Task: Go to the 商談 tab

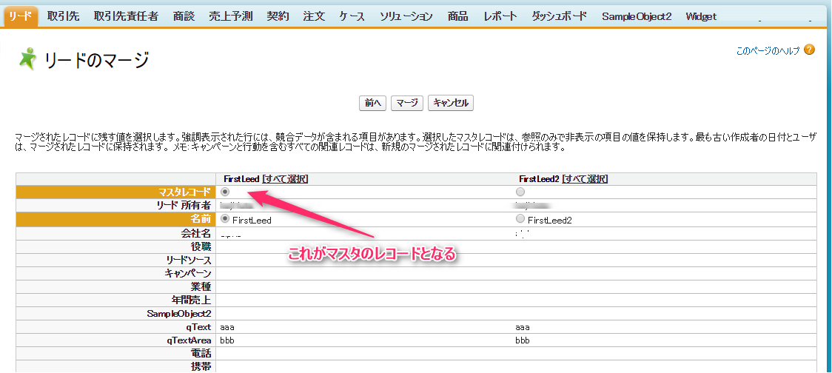Action: 184,16
